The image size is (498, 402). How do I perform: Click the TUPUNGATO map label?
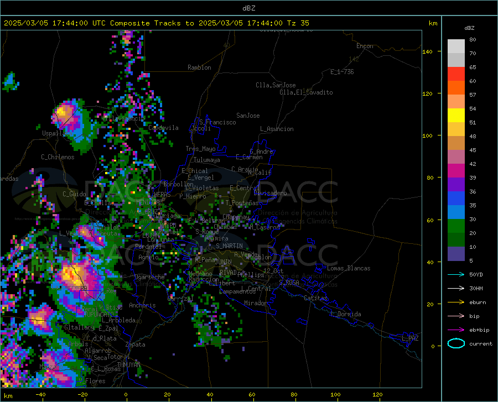click(x=98, y=315)
